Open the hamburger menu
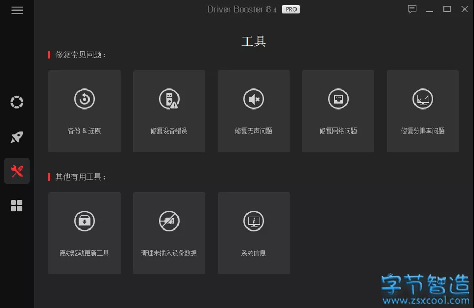474x308 pixels. pos(17,11)
